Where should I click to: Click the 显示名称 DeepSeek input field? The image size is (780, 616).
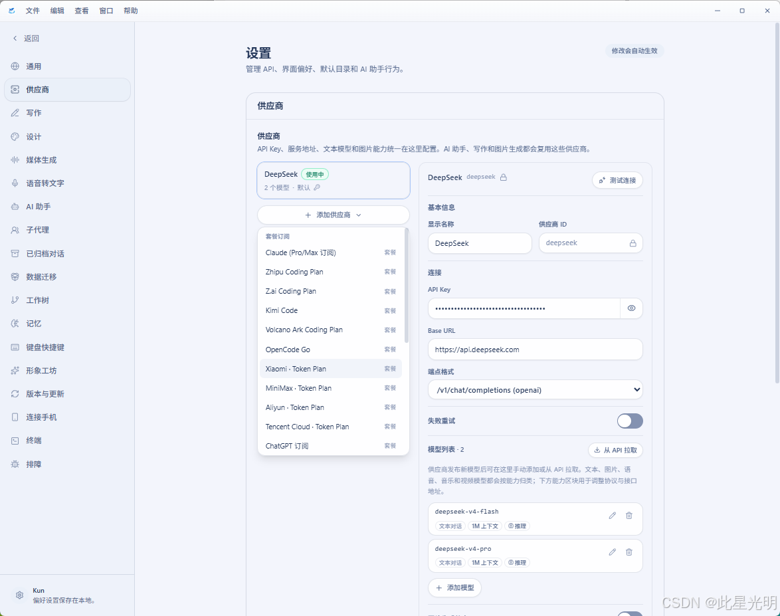[x=480, y=243]
